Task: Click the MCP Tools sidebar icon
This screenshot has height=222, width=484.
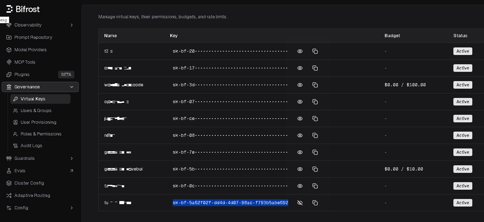Action: coord(9,62)
